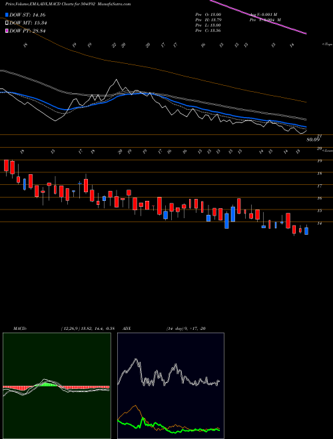Click the 'MACD:' panel label

pos(19,329)
